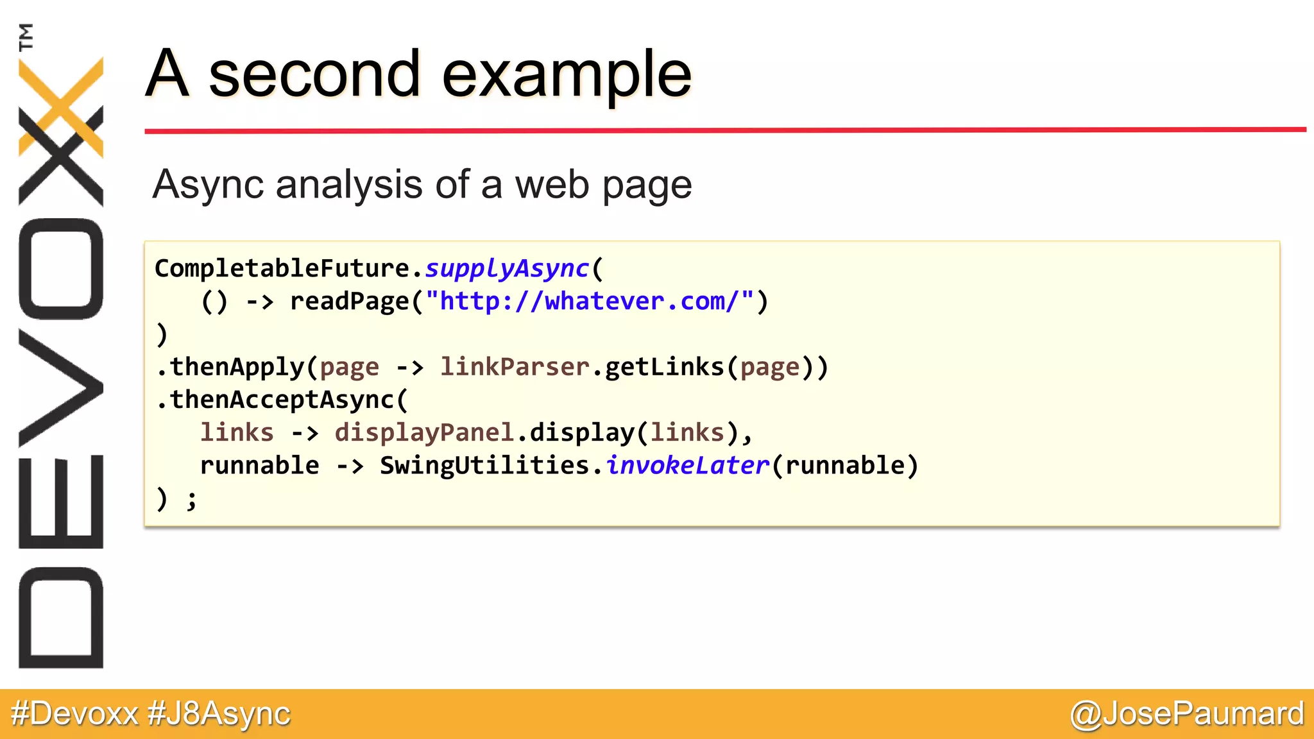The height and width of the screenshot is (739, 1314).
Task: Click the @JosePaumard handle
Action: 1187,713
